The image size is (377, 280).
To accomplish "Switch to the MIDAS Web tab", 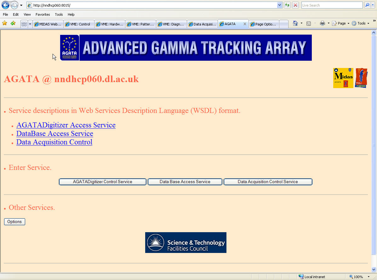I will [x=48, y=24].
